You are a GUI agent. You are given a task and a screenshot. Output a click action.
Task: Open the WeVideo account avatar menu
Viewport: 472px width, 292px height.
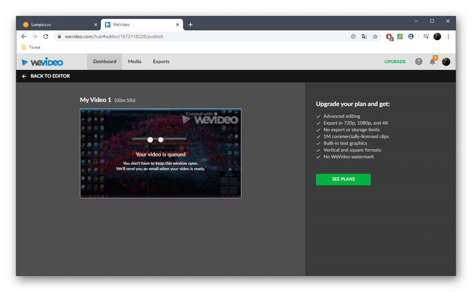tap(446, 62)
